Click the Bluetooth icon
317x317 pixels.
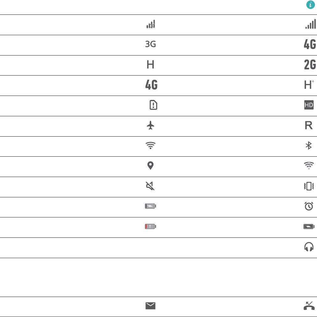[309, 146]
